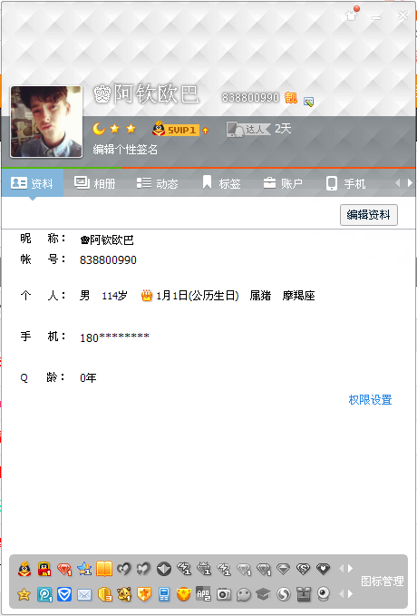
Task: Click the QQ penguin membership icon
Action: [x=24, y=569]
